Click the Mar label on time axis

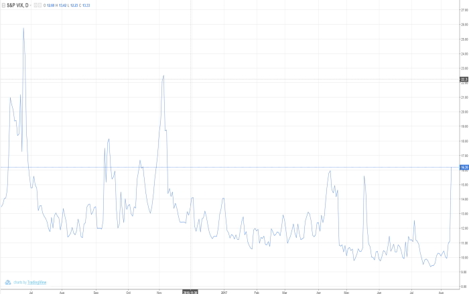tap(285, 293)
